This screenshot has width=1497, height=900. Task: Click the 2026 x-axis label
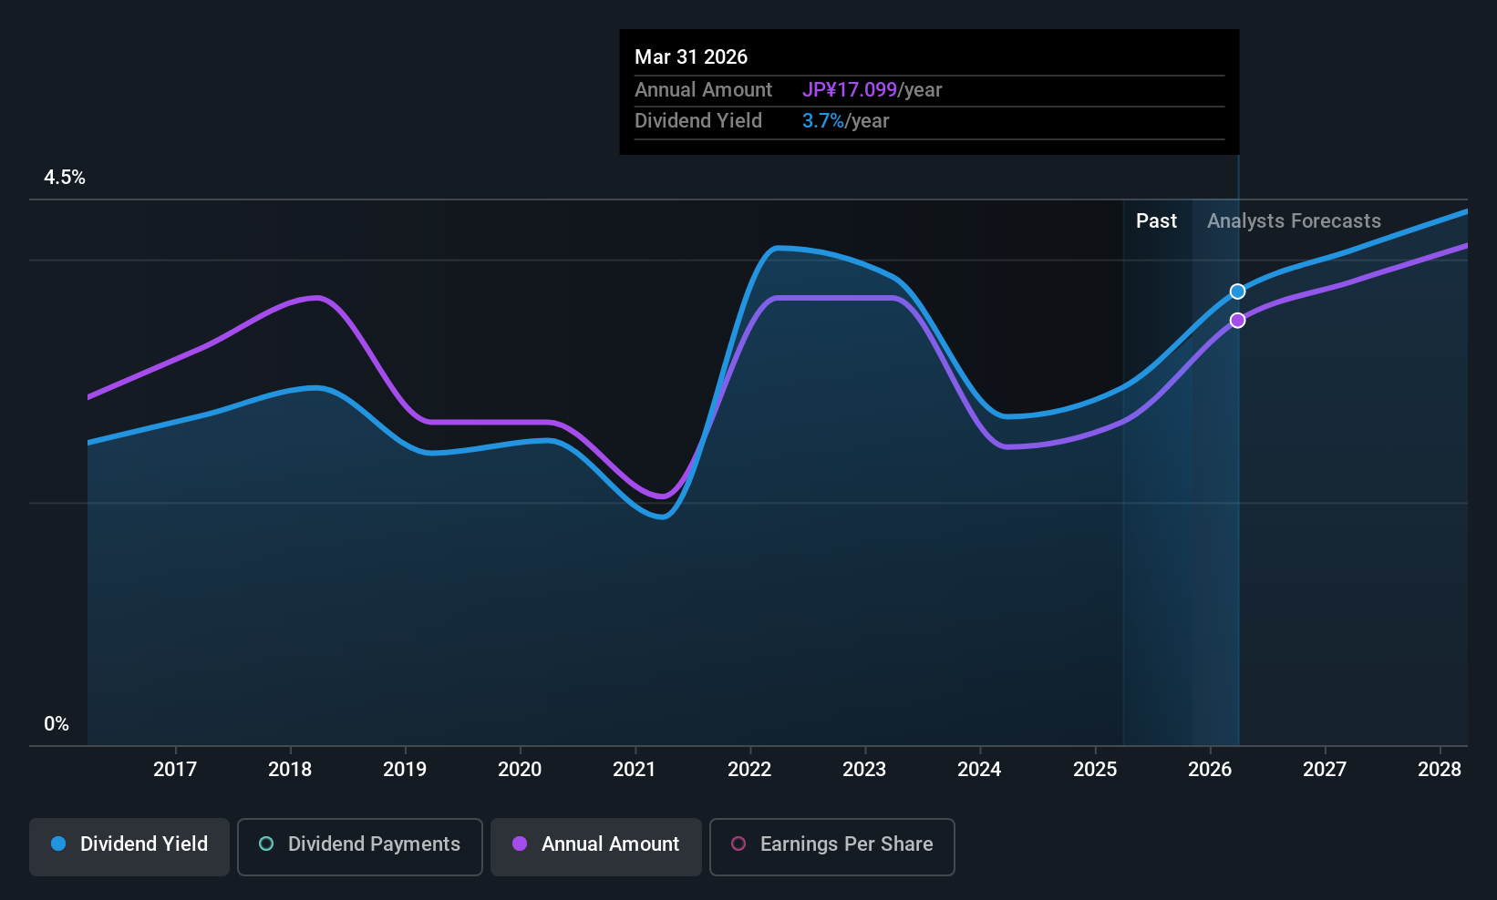1210,770
